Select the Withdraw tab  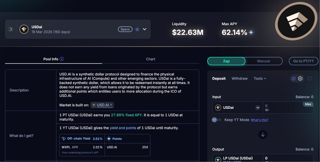pyautogui.click(x=239, y=78)
